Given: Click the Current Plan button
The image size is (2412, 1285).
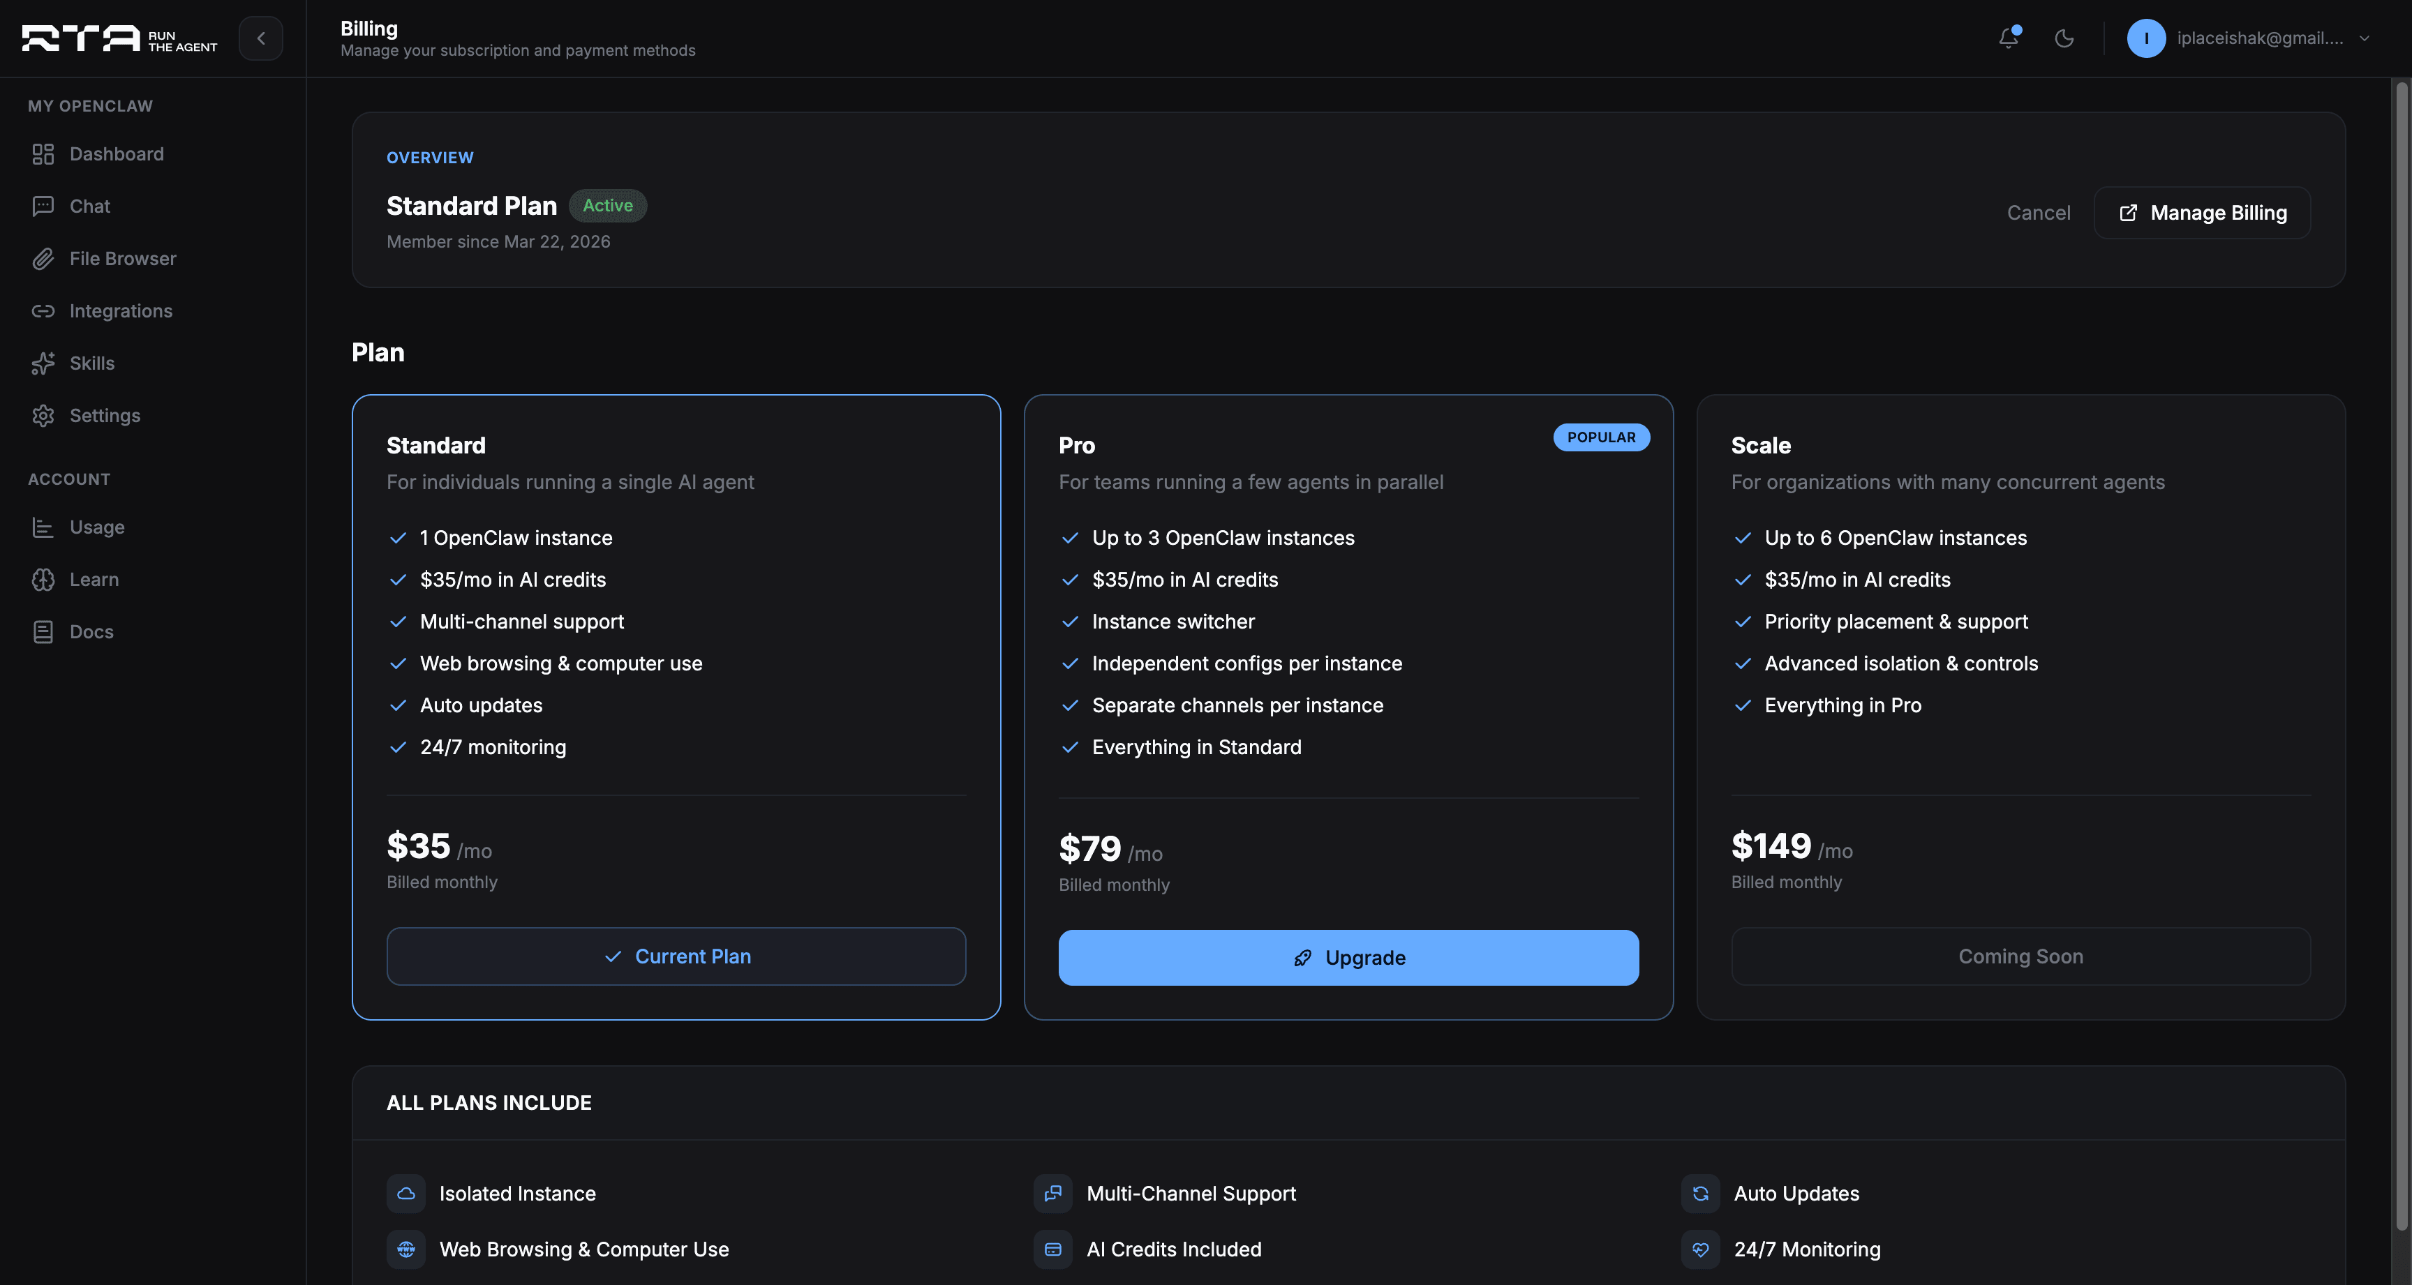Looking at the screenshot, I should [676, 956].
